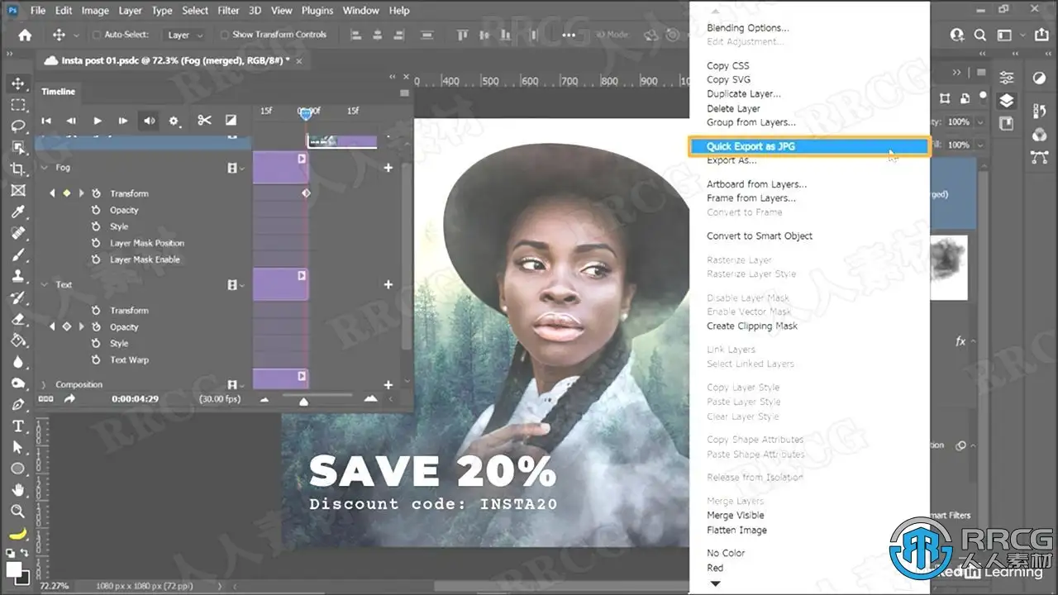Toggle stopwatch for Fog Transform
Image resolution: width=1058 pixels, height=595 pixels.
(x=96, y=193)
